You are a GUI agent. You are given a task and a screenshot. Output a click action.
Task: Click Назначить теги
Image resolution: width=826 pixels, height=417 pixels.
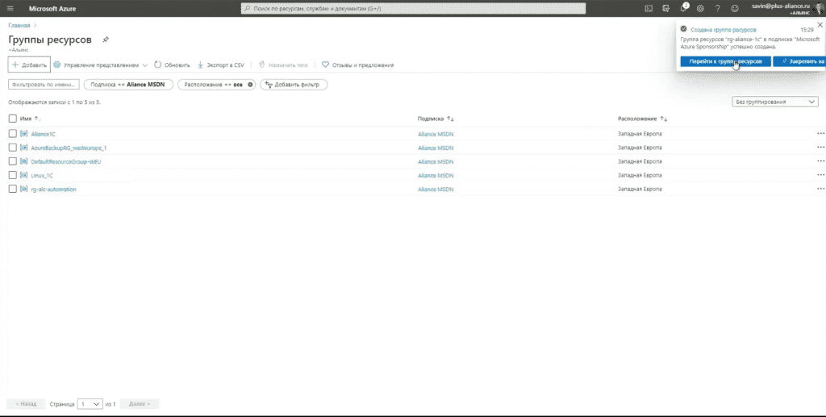[x=283, y=65]
